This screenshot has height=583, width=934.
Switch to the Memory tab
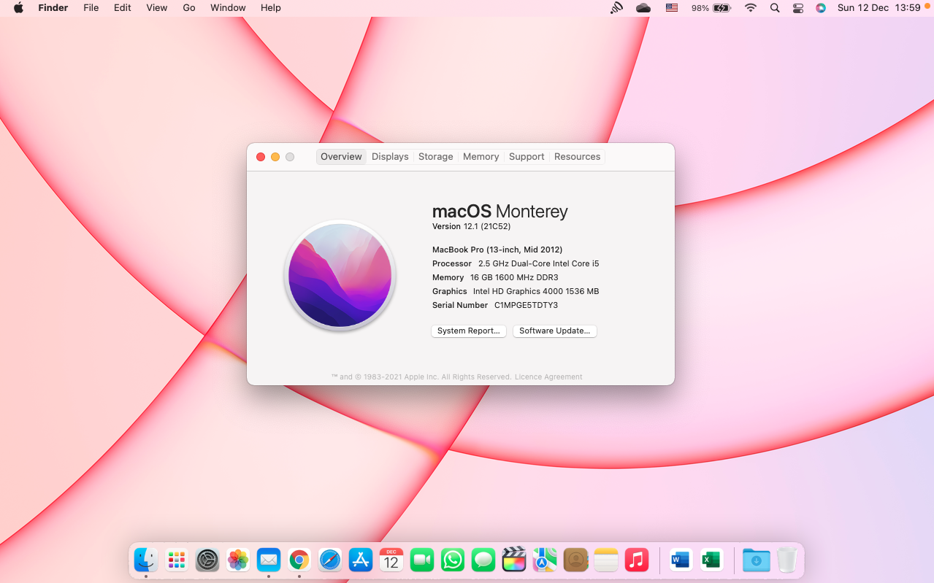click(x=481, y=157)
